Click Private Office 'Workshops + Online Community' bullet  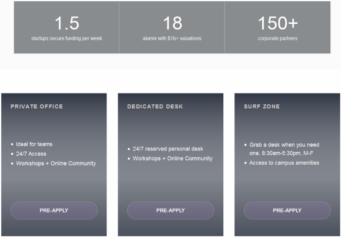tap(56, 163)
